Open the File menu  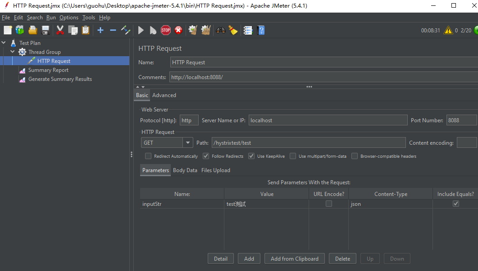pos(6,18)
